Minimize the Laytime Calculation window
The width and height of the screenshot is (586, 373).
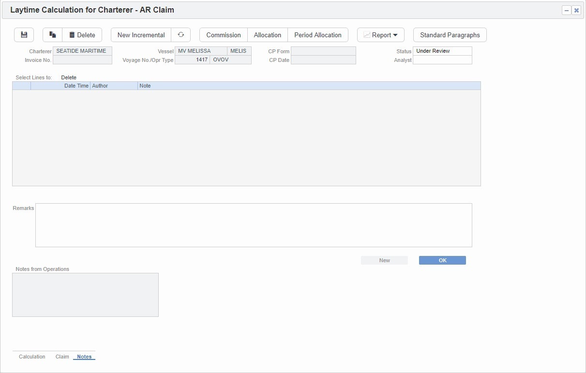click(566, 10)
